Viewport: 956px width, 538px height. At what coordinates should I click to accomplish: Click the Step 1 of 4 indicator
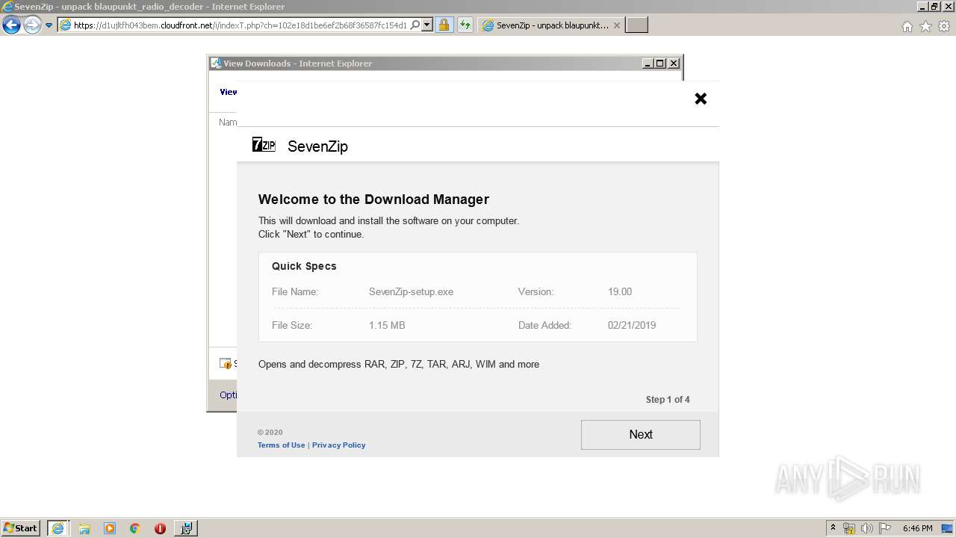point(668,400)
